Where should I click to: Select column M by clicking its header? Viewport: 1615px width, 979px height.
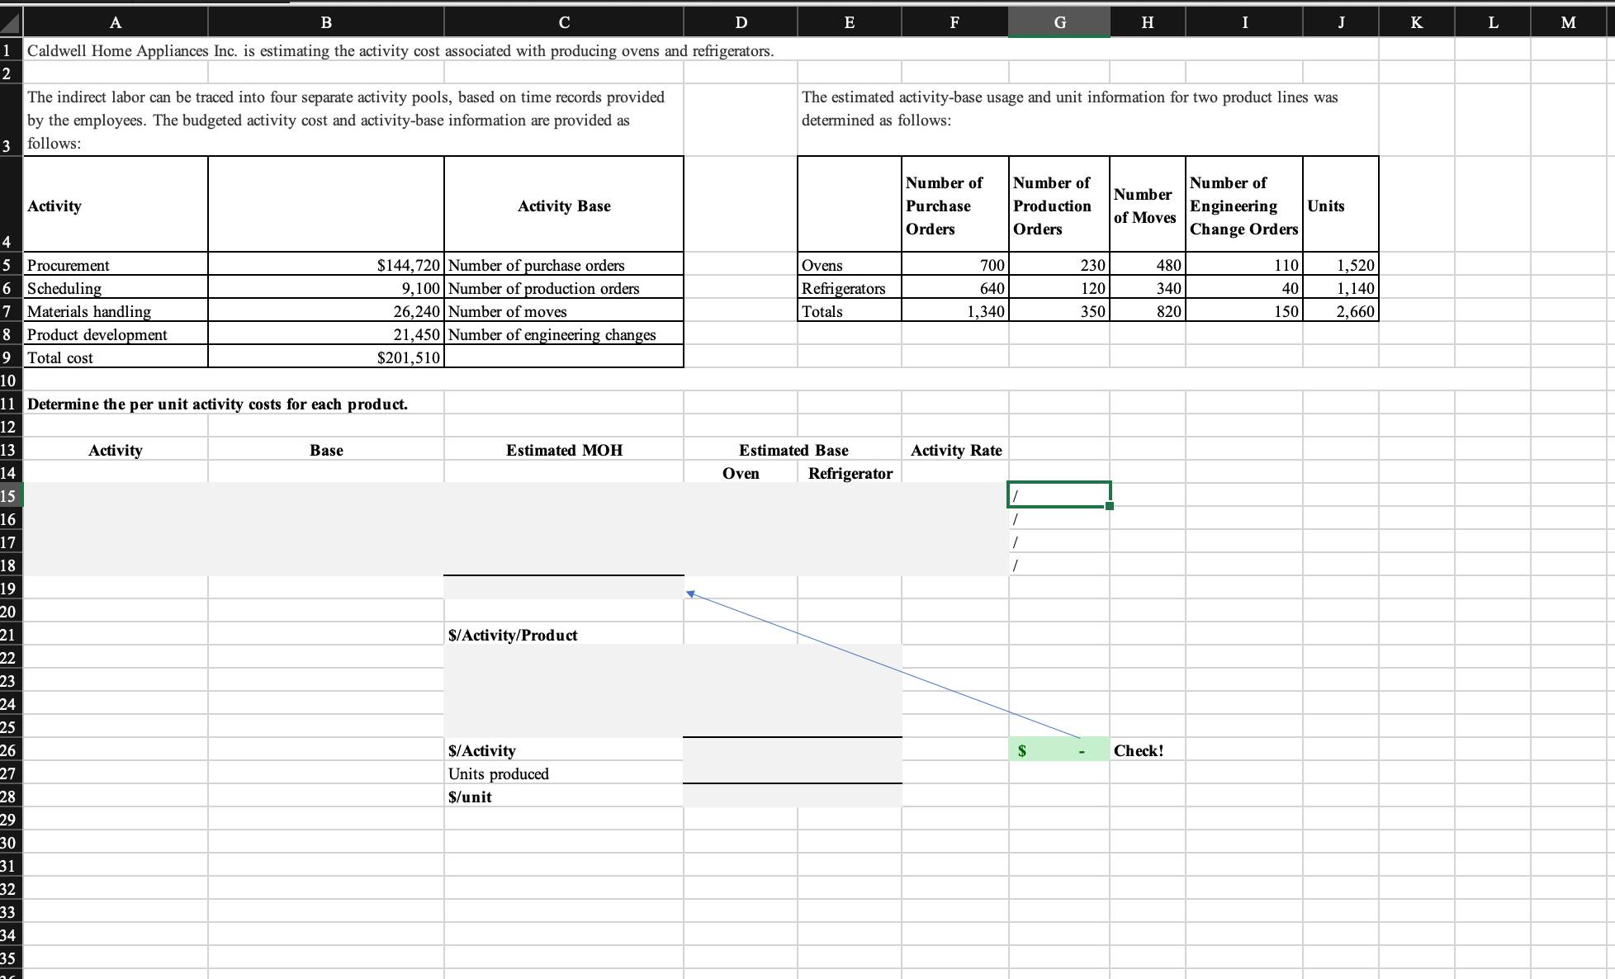point(1567,22)
